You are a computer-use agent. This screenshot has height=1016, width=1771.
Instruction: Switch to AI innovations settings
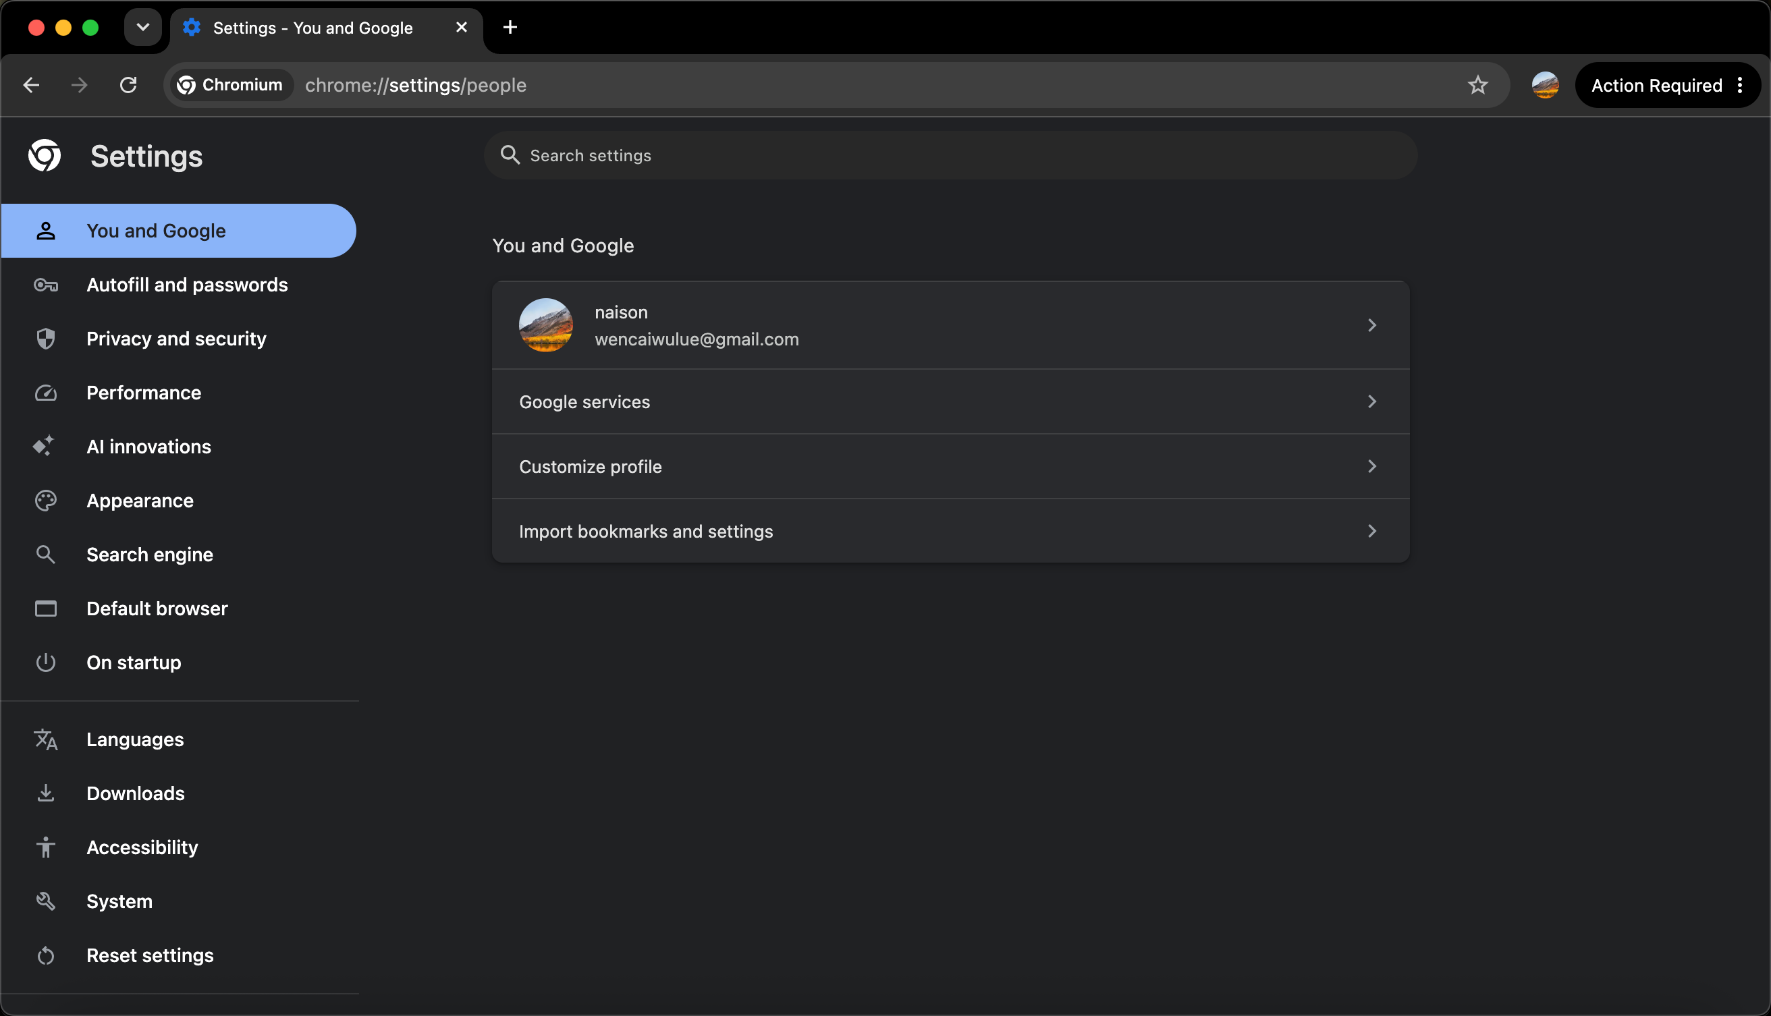coord(179,447)
